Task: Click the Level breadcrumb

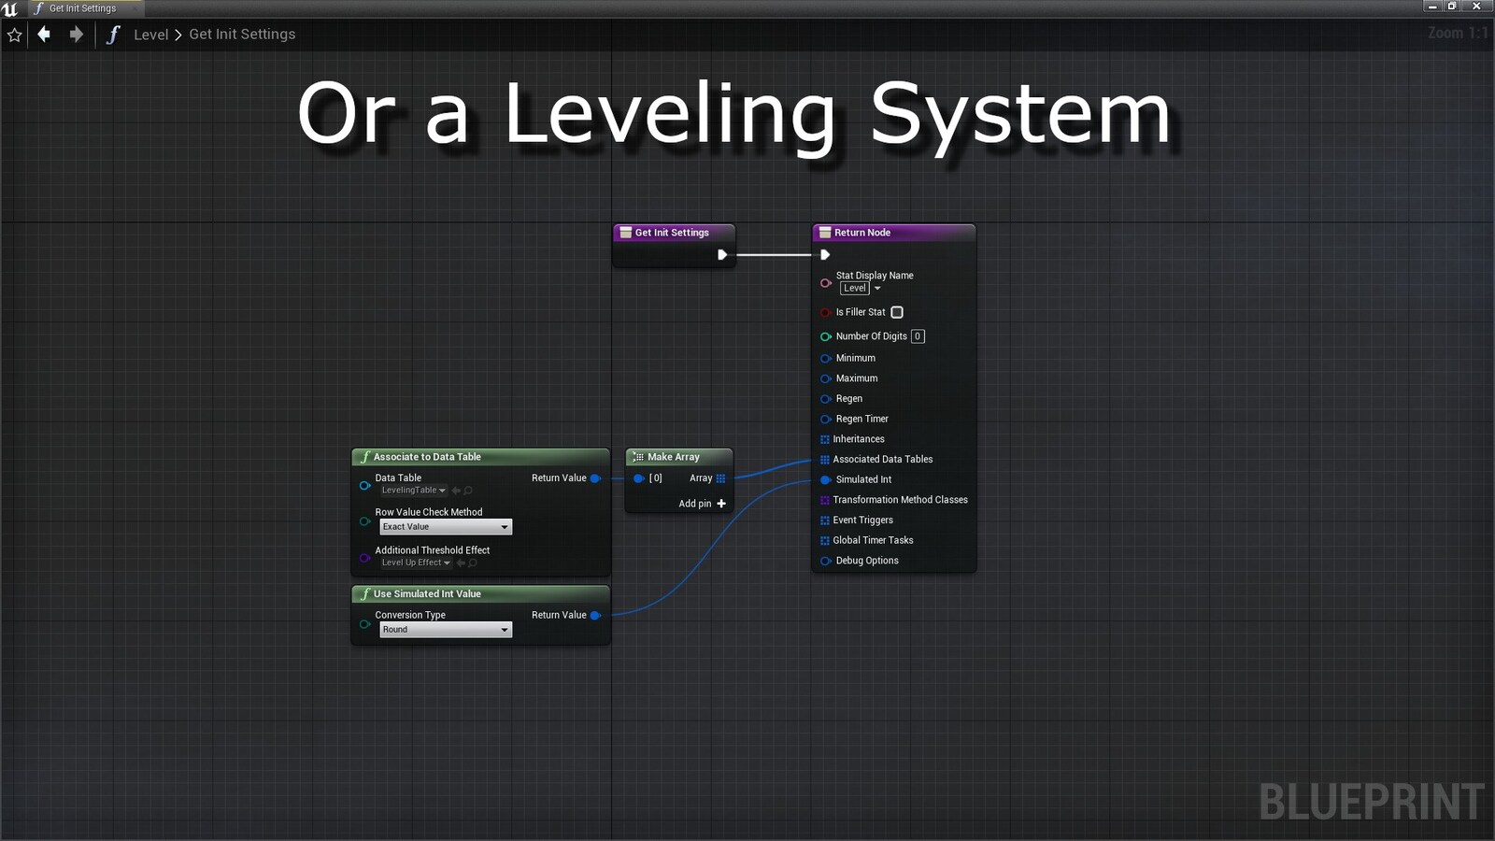Action: (150, 35)
